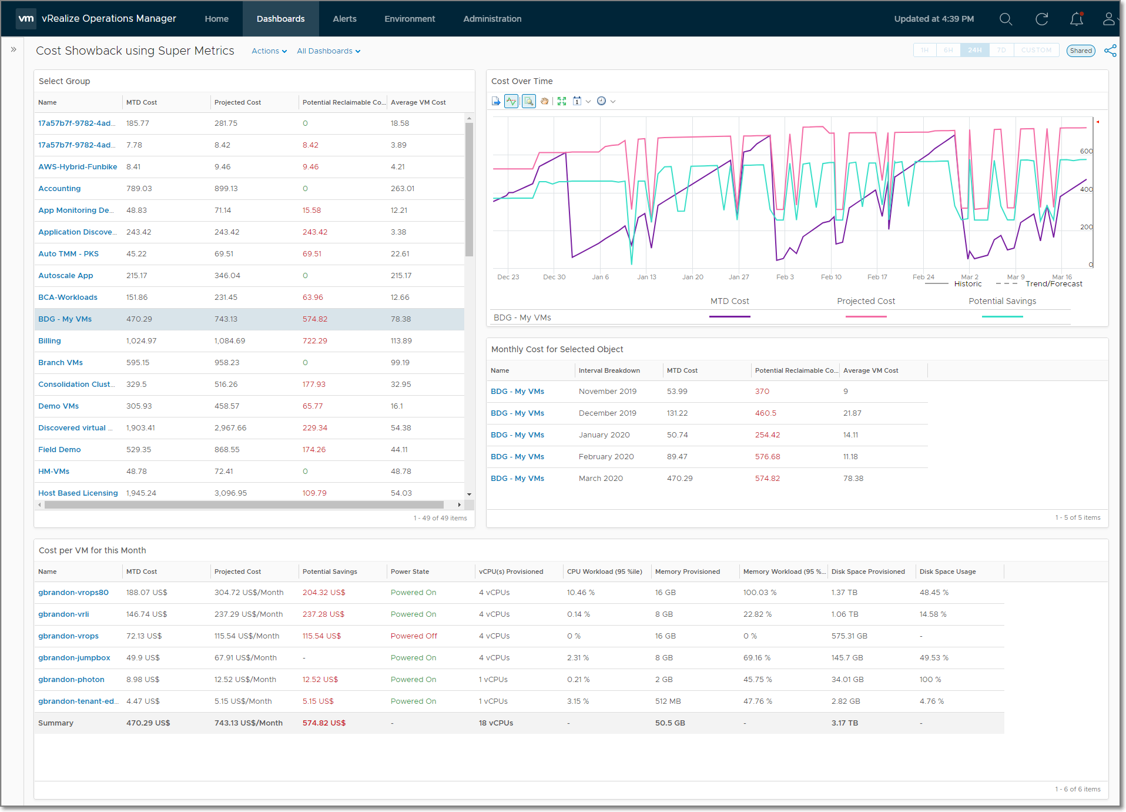Click the scroll-right arrow in Select Group
This screenshot has width=1126, height=812.
tap(460, 505)
